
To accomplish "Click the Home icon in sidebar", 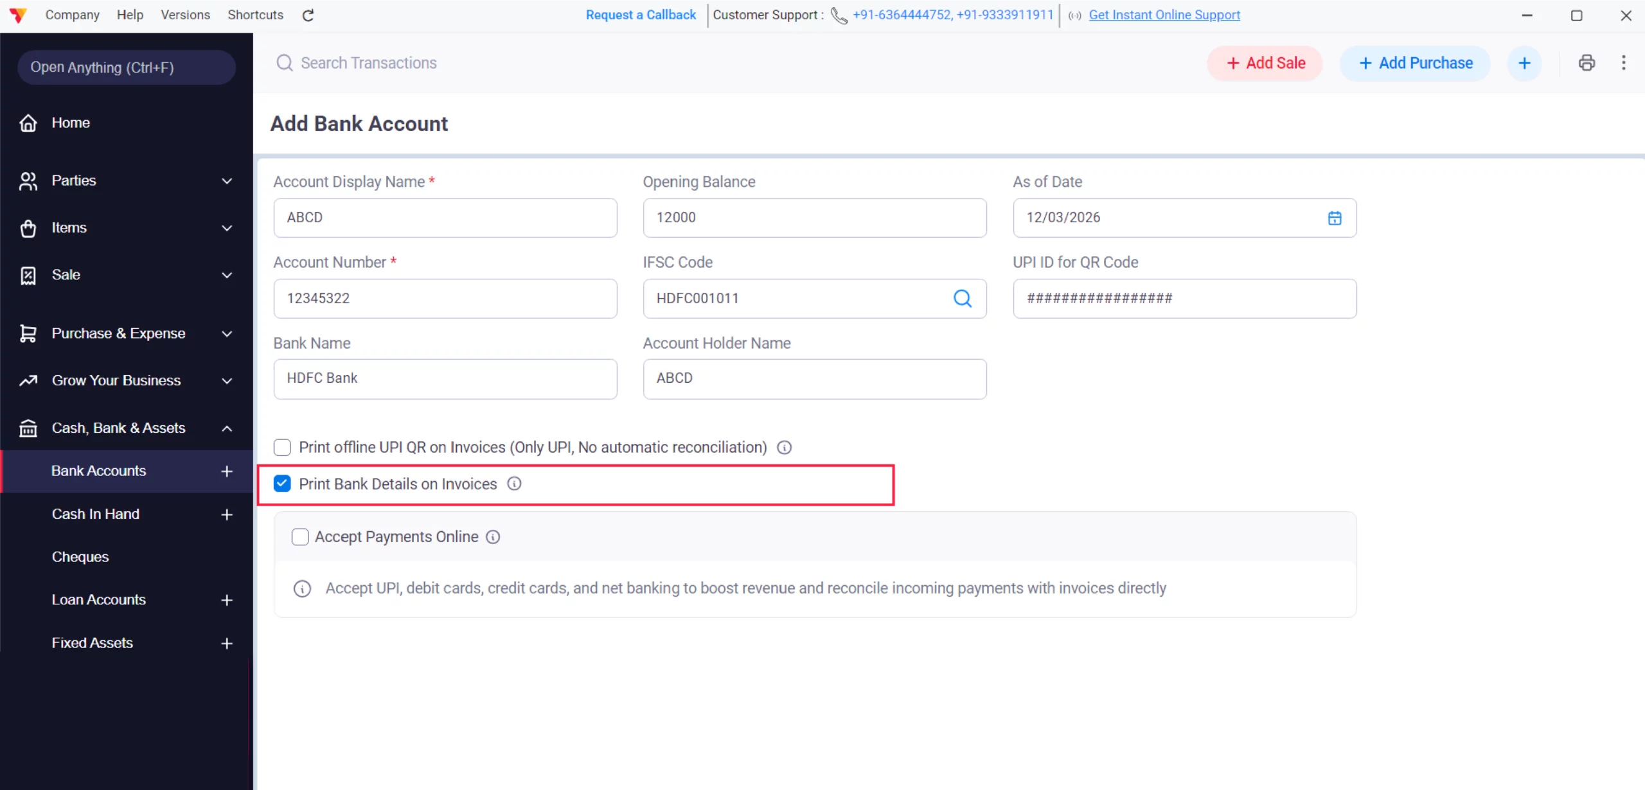I will (28, 123).
